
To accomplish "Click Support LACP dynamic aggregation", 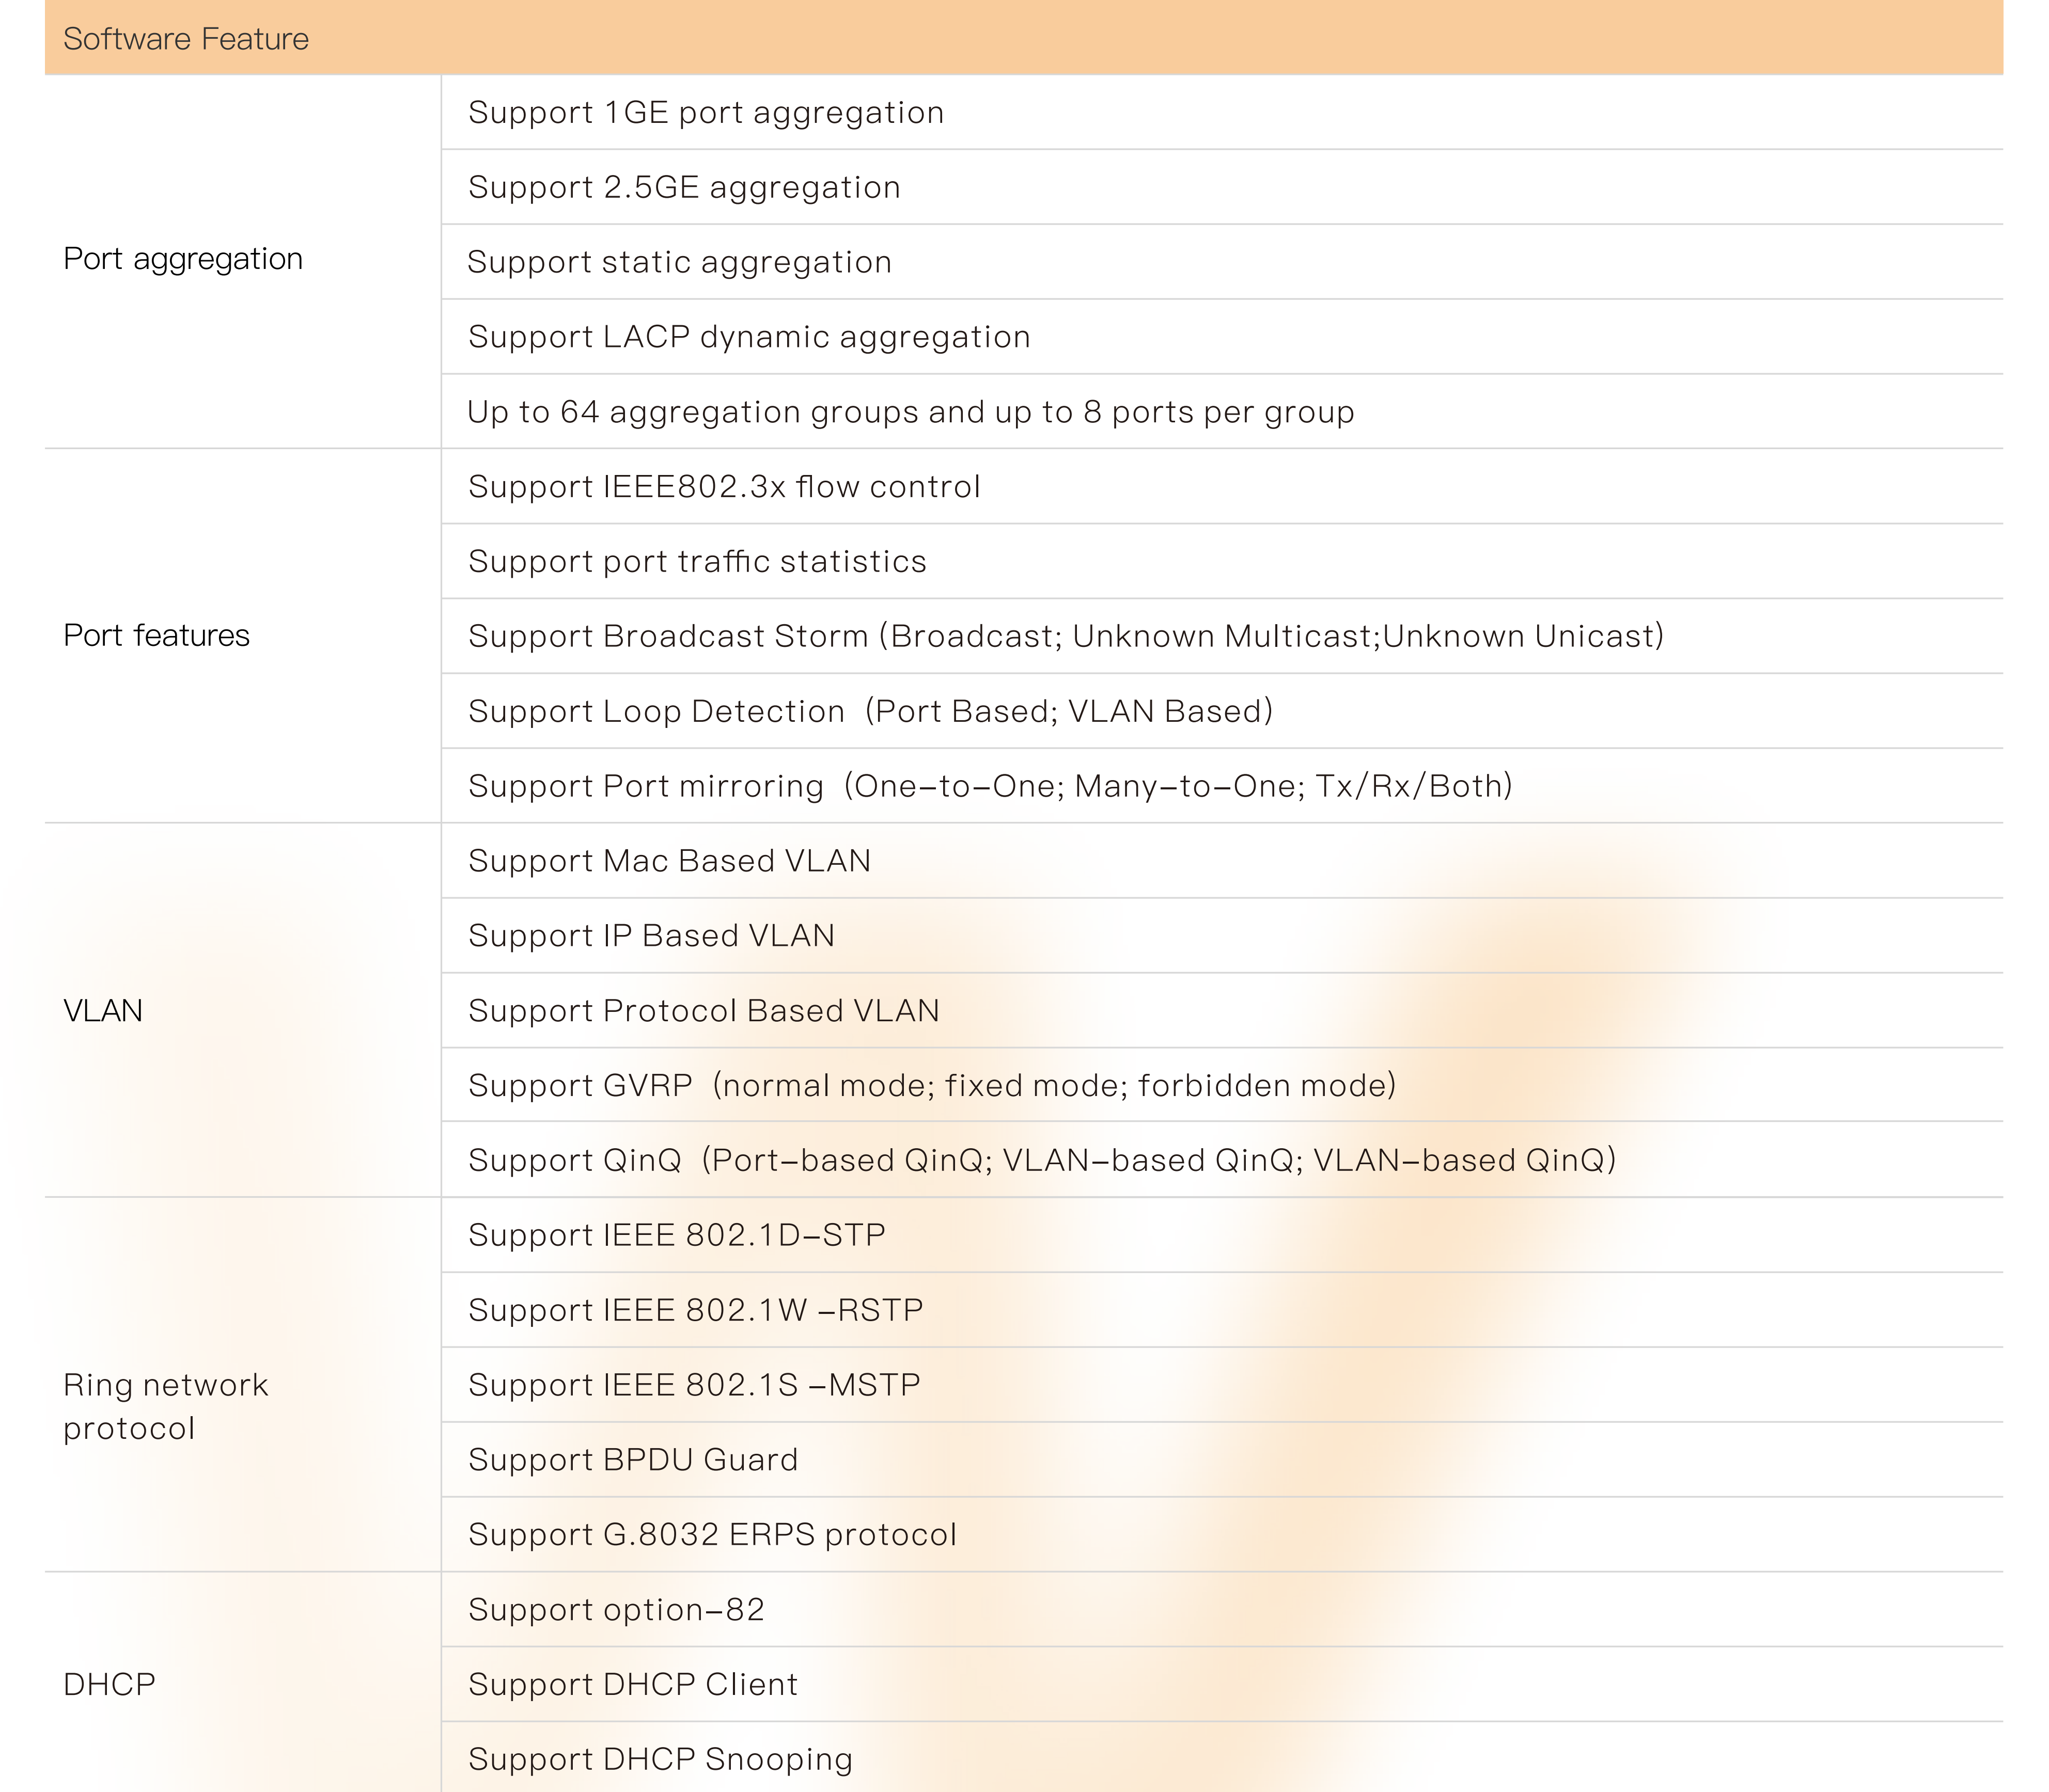I will point(748,337).
